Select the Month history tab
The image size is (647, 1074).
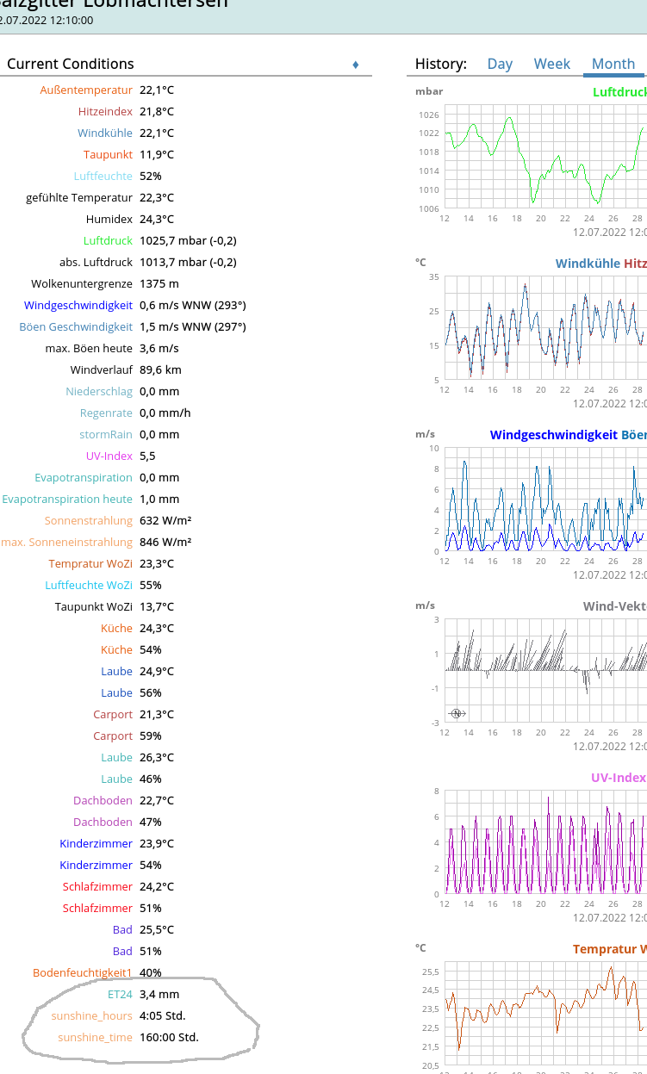click(613, 64)
